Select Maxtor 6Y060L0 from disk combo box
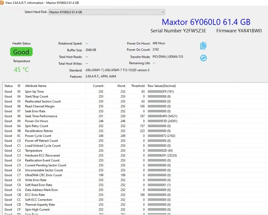This screenshot has height=215, width=268. (84, 12)
